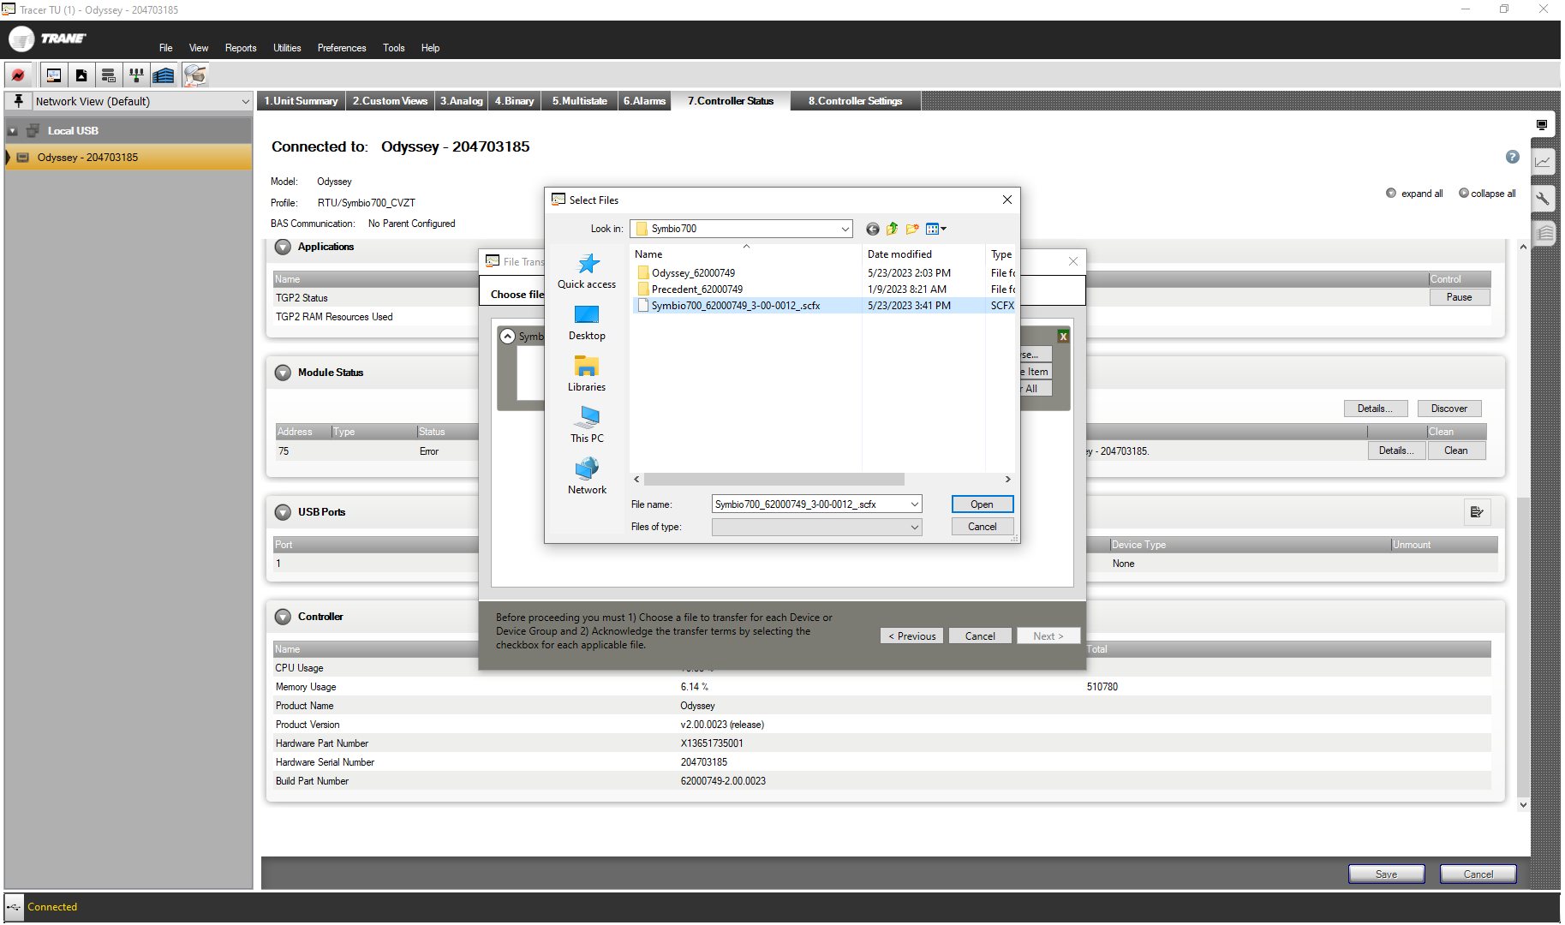
Task: Click the green X on Symbio group
Action: tap(1063, 337)
